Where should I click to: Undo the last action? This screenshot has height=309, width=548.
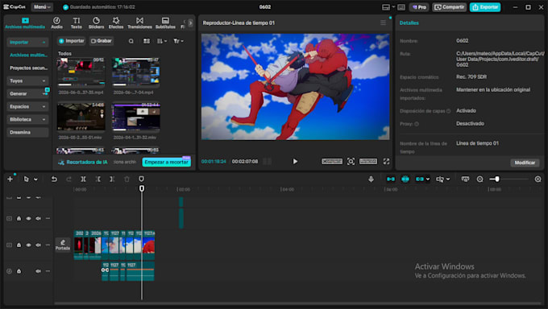[54, 179]
